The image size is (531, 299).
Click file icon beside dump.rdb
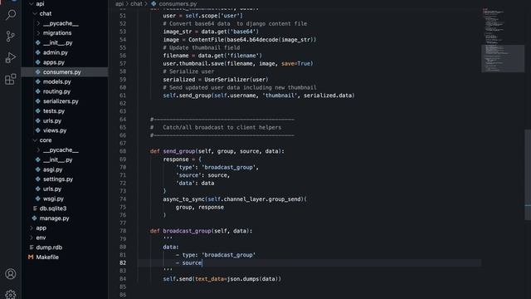pyautogui.click(x=32, y=248)
